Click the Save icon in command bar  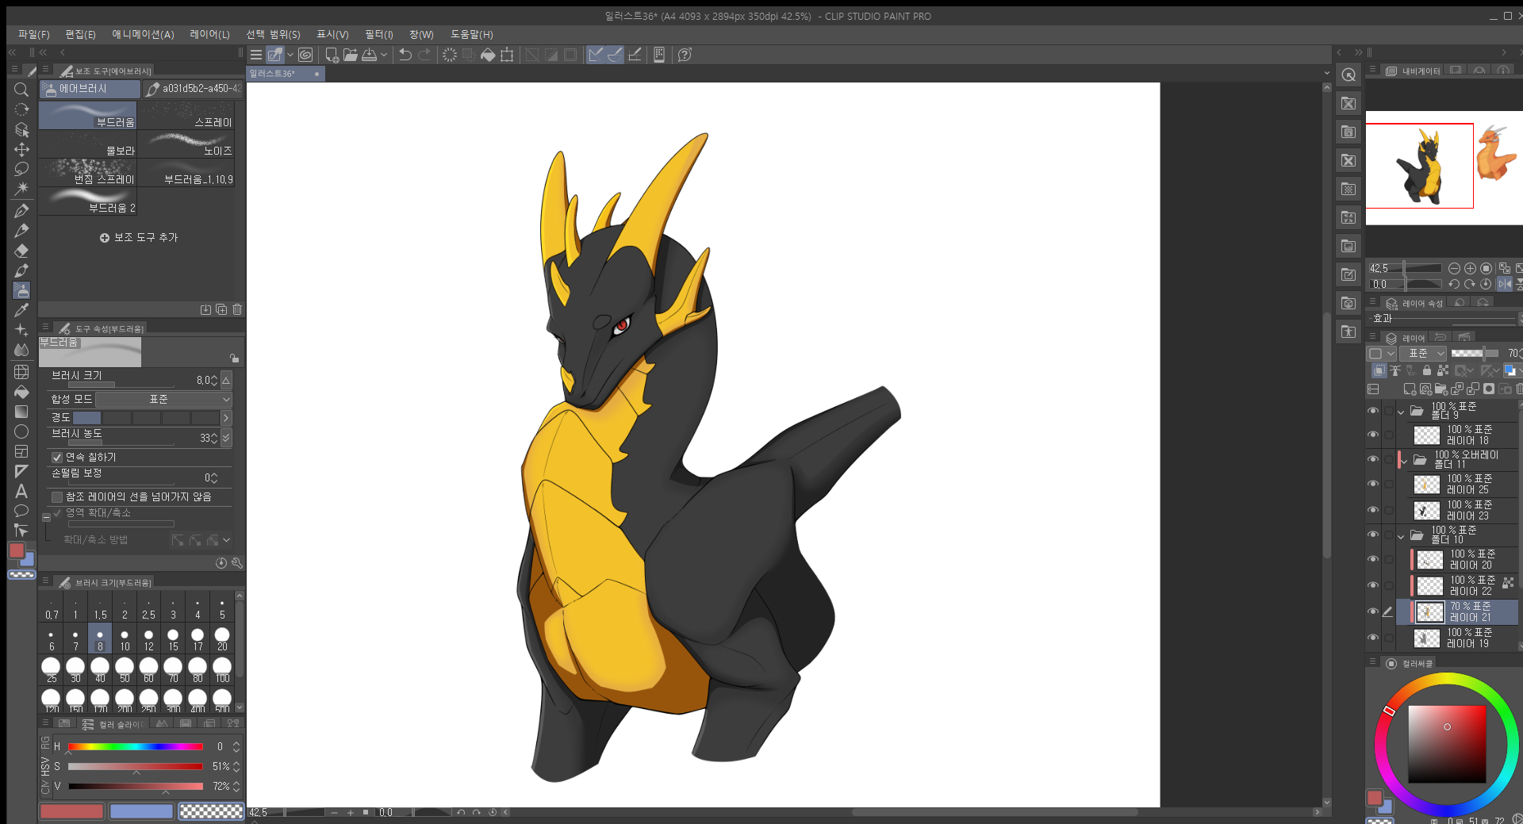click(370, 55)
